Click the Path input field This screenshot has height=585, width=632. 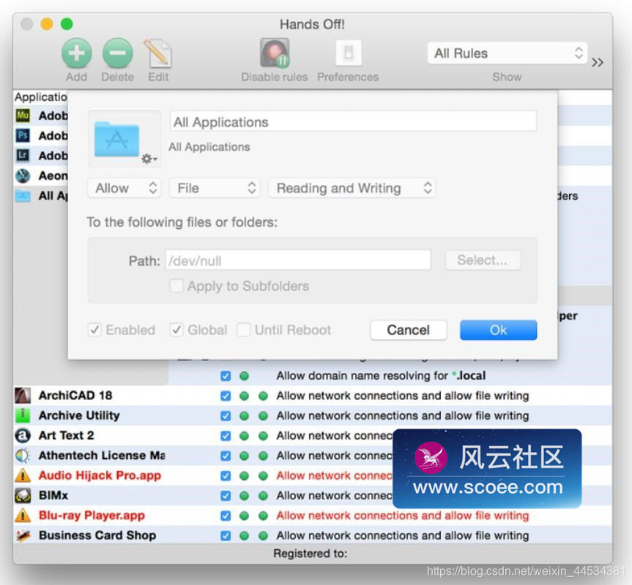pos(298,260)
